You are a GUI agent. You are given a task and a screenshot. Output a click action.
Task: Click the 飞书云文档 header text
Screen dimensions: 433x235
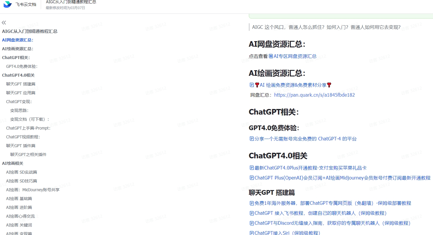pos(26,4)
